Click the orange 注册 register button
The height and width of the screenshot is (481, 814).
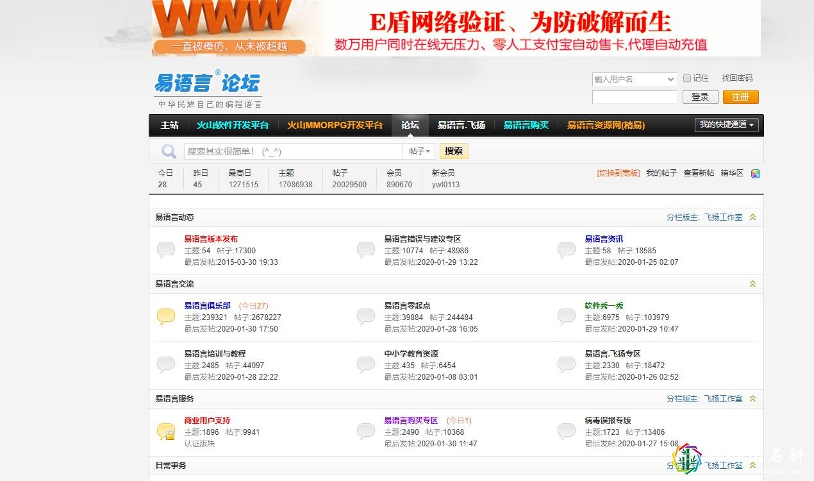[x=740, y=97]
